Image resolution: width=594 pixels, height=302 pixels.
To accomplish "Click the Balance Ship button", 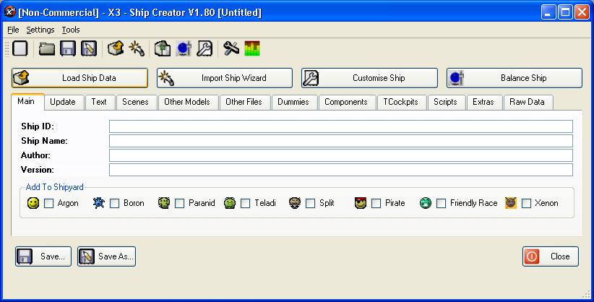I will coord(515,78).
